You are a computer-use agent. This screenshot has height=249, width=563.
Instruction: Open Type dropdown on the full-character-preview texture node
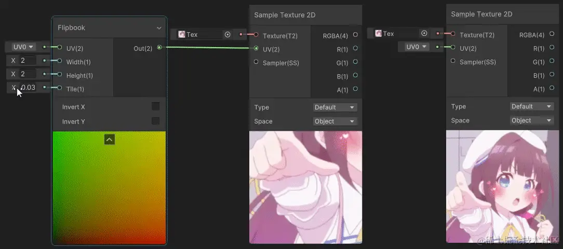coord(531,106)
